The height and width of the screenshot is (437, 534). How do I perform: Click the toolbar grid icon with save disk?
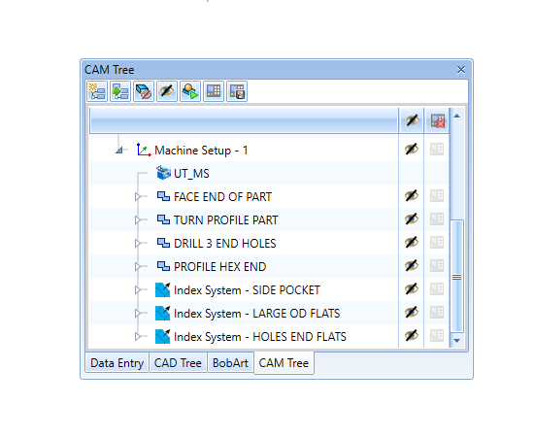237,91
